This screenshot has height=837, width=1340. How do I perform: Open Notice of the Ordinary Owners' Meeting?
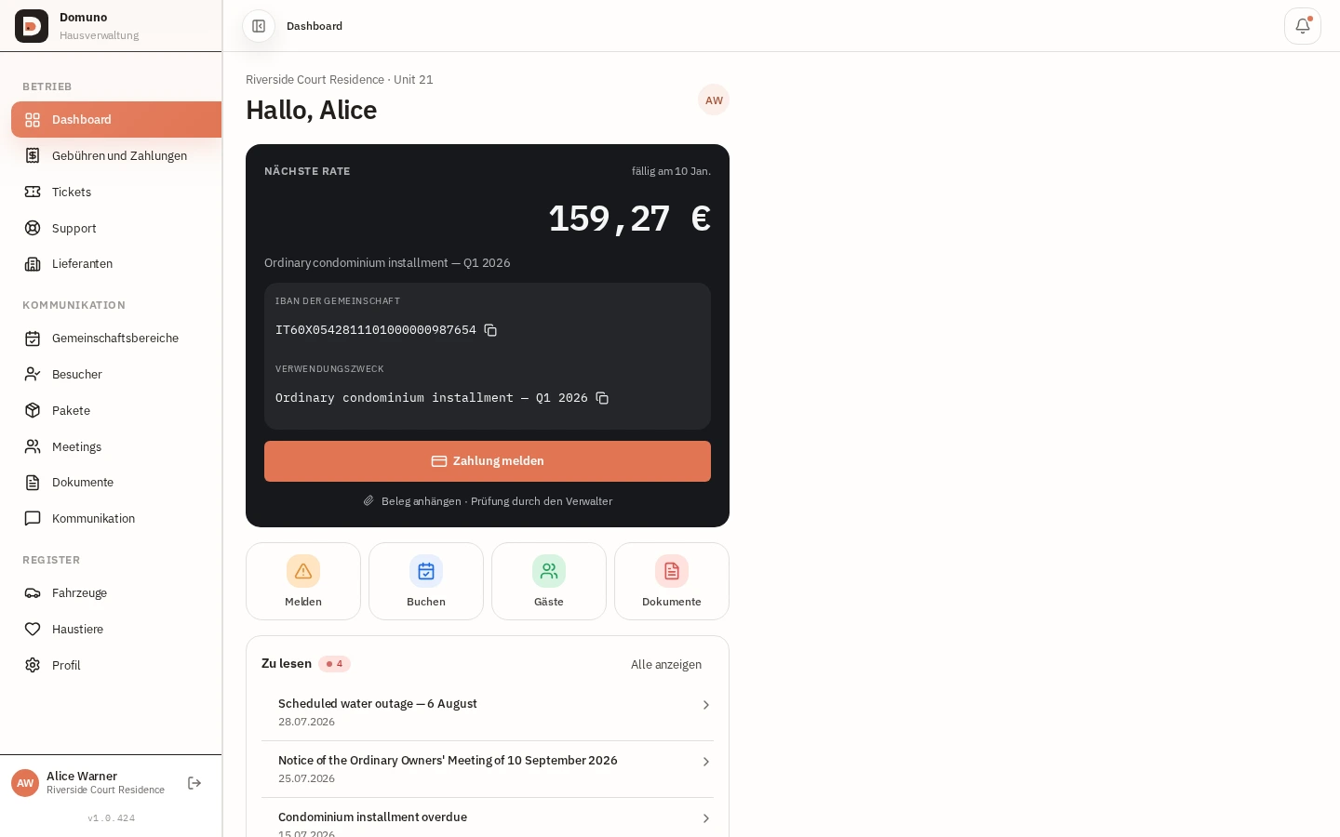tap(488, 769)
